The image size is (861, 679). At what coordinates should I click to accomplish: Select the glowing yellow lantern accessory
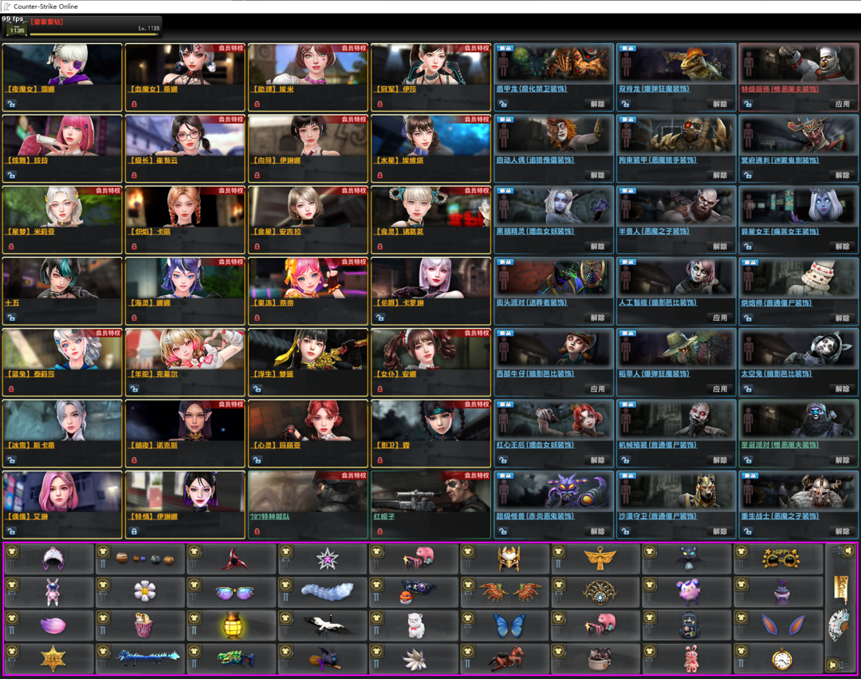pyautogui.click(x=232, y=626)
